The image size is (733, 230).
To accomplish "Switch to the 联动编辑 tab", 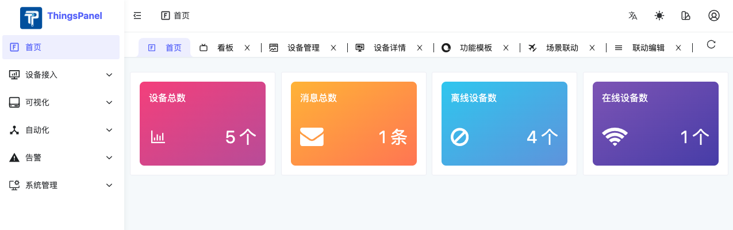I will coord(648,48).
